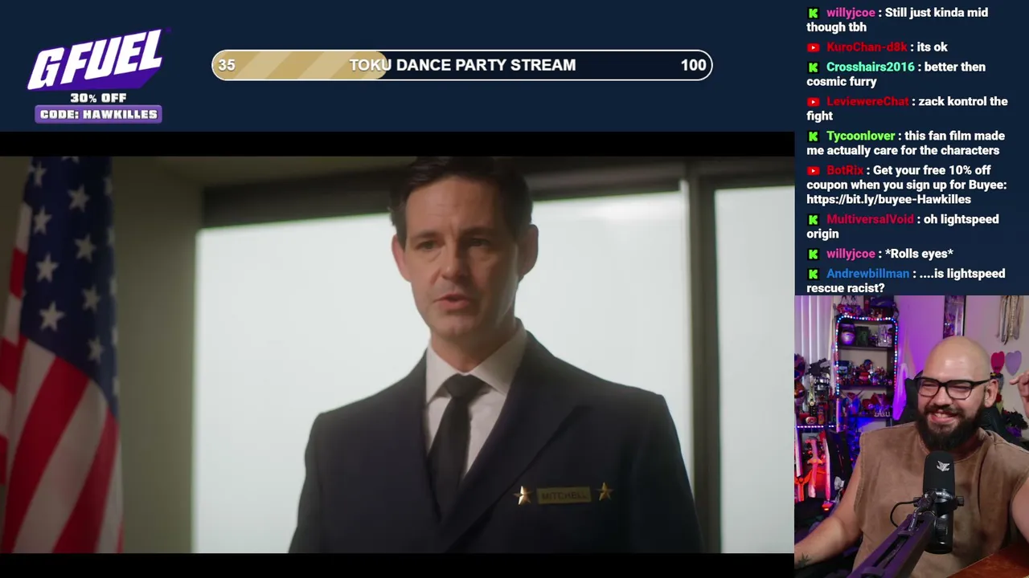Select username "Crosshairs2016" in chat

[x=871, y=67]
